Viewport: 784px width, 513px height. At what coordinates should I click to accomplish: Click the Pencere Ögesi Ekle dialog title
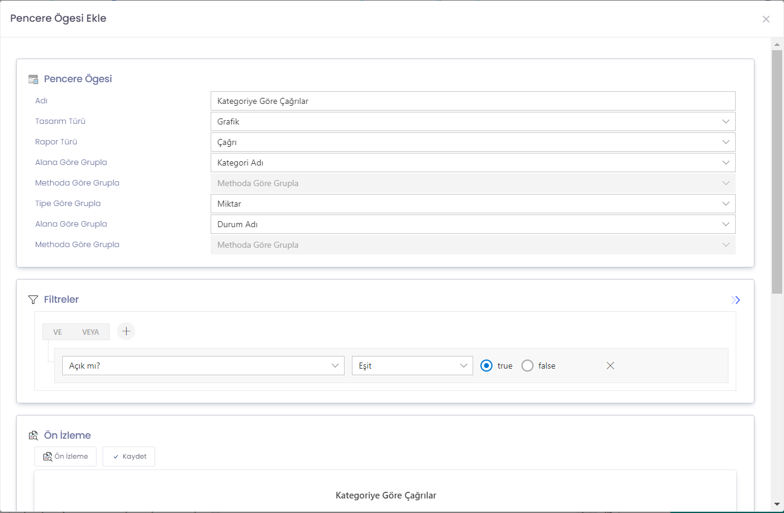(59, 18)
